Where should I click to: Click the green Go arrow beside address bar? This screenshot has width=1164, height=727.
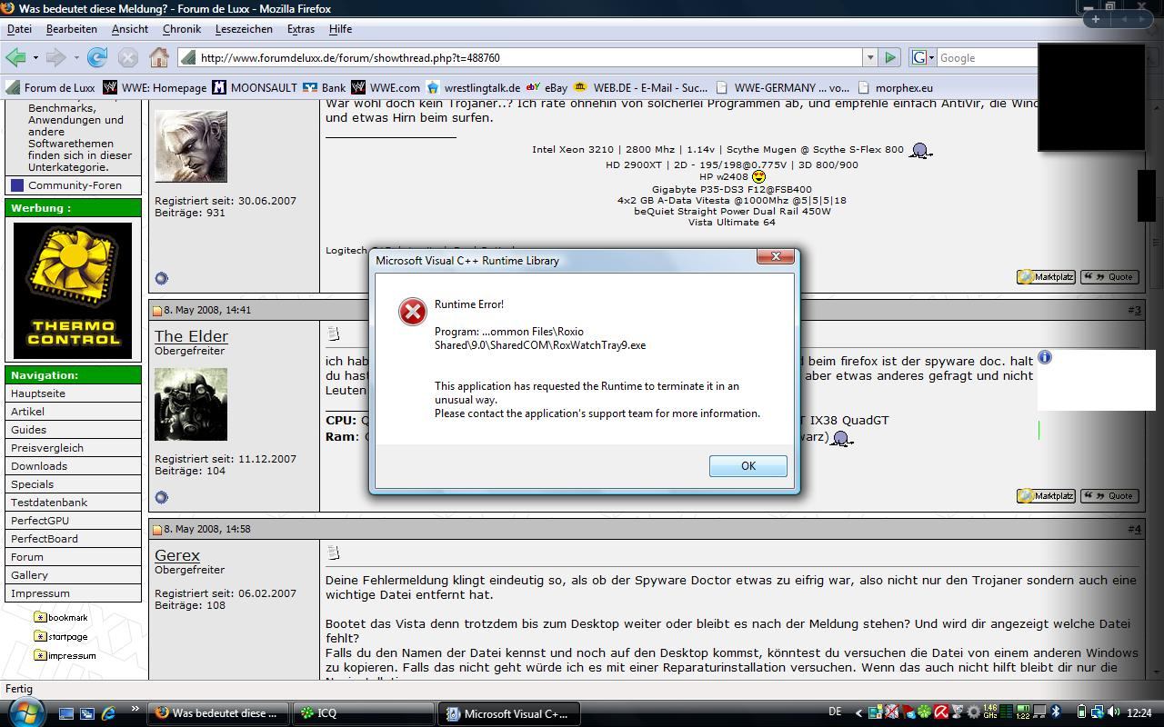click(889, 57)
